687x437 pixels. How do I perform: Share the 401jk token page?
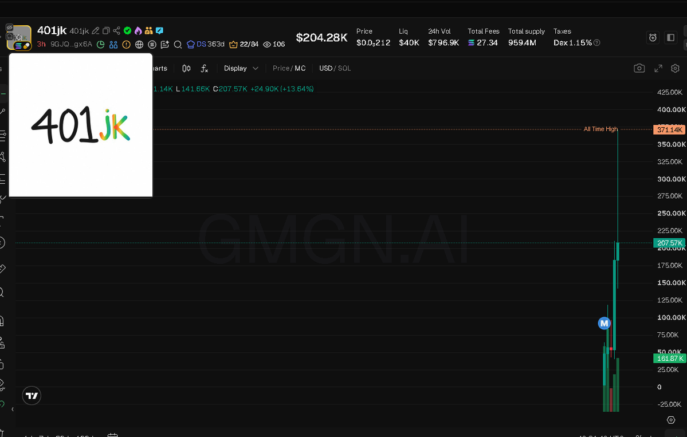click(x=116, y=31)
